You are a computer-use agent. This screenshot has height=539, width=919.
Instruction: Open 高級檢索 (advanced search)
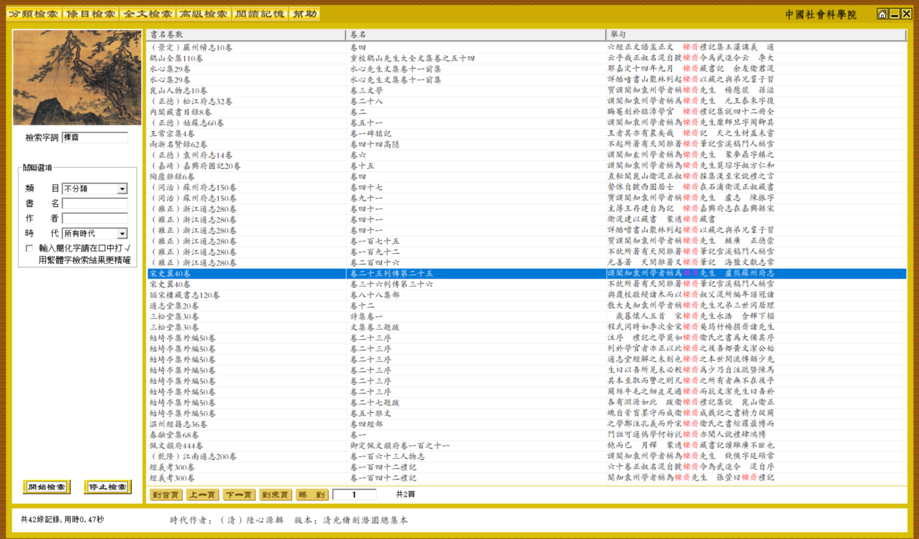click(203, 13)
